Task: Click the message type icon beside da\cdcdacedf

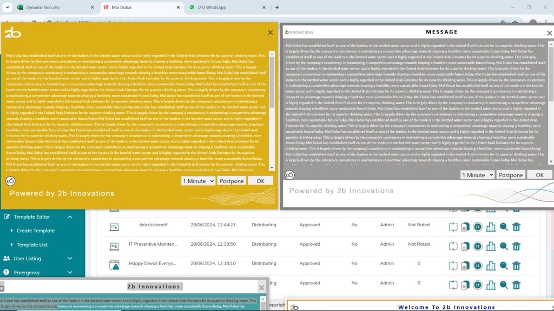Action: (x=114, y=227)
